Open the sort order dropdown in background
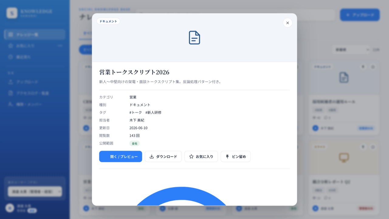Image resolution: width=389 pixels, height=219 pixels. [x=351, y=49]
